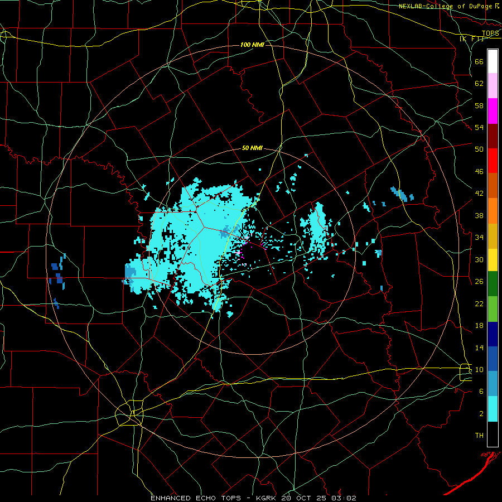The image size is (502, 502).
Task: Click the 10 value on legend scale
Action: point(479,370)
